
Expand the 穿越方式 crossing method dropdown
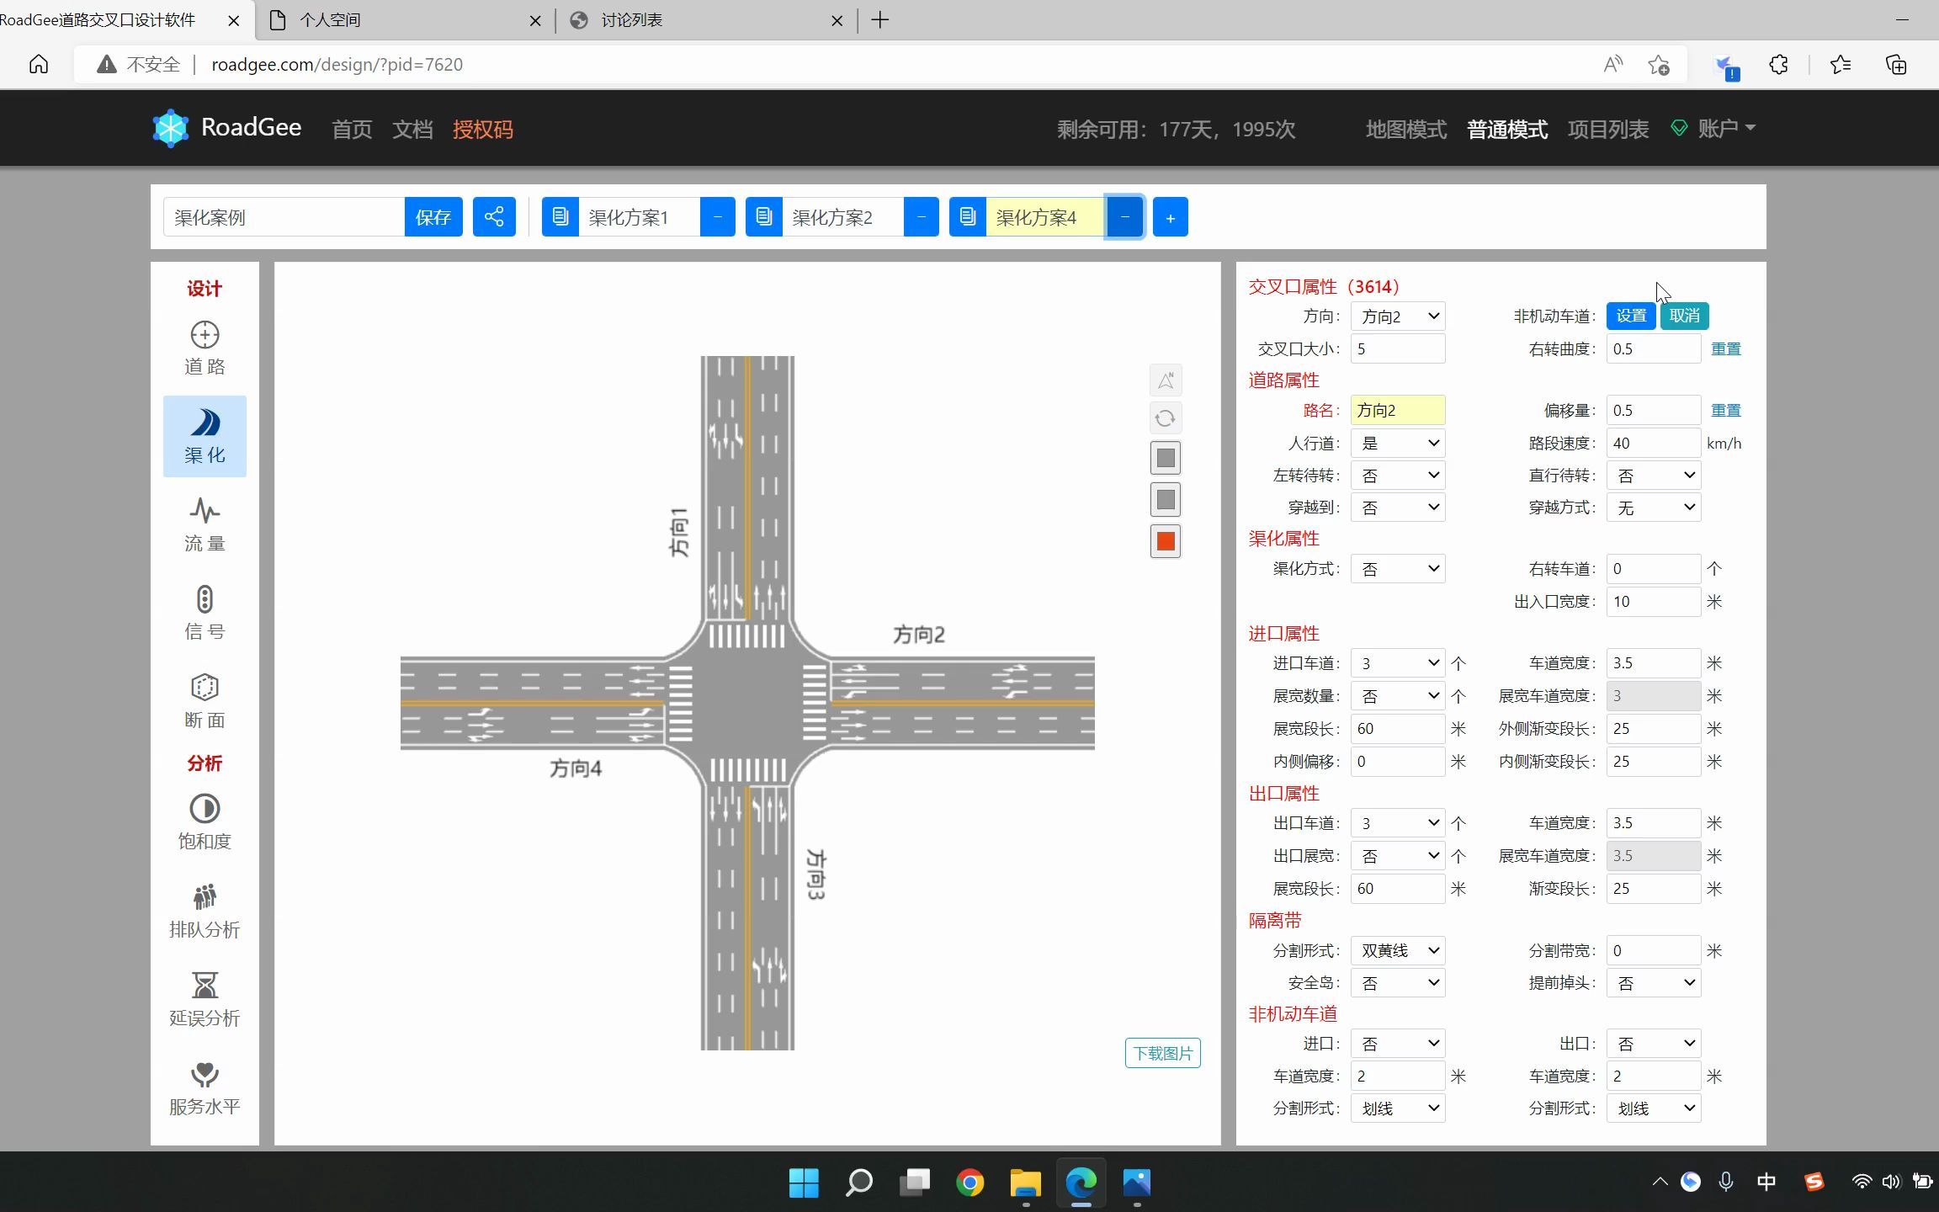click(x=1655, y=507)
